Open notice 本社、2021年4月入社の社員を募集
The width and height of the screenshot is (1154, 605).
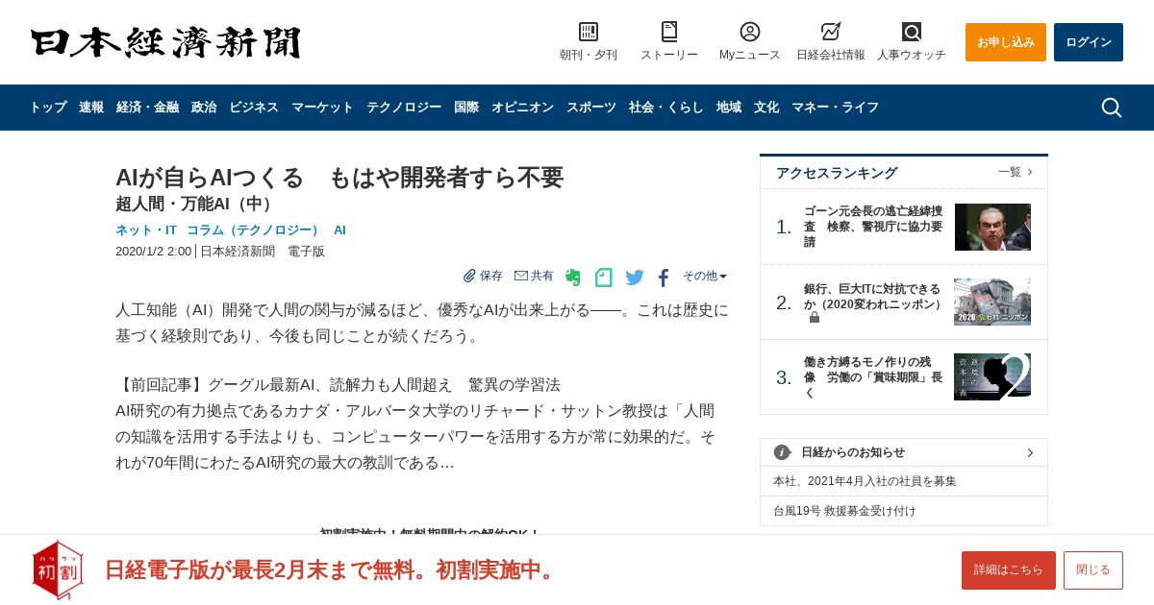pos(865,481)
